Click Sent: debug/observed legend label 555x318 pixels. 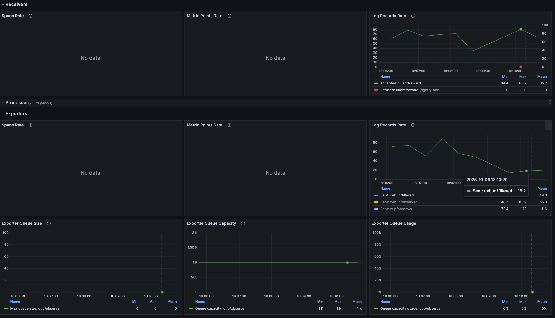click(x=399, y=202)
